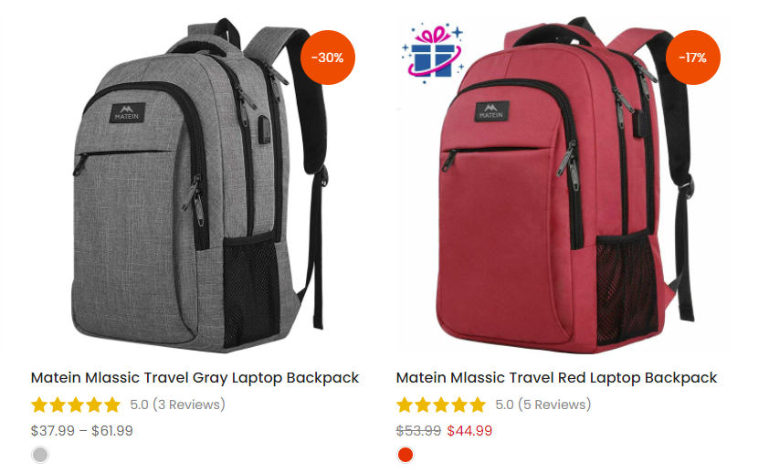Select the gray color swatch
This screenshot has width=769, height=473.
[40, 455]
